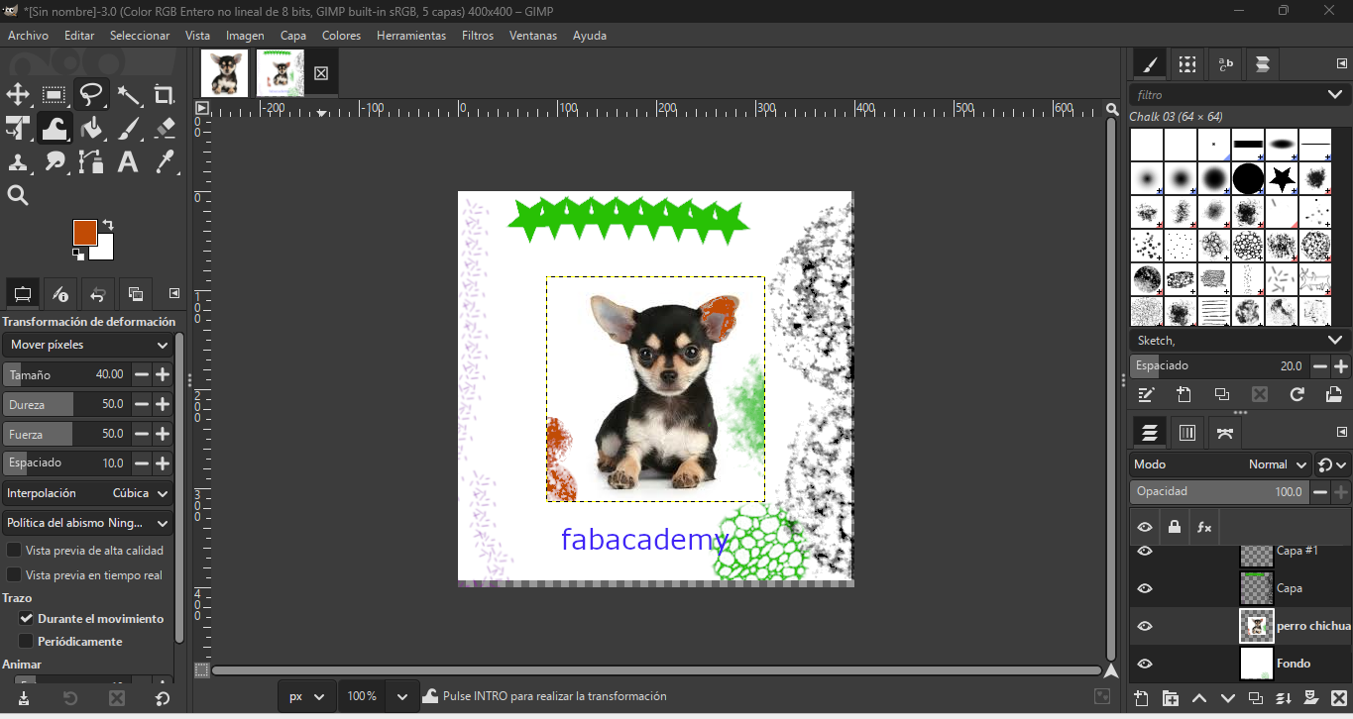
Task: Activate the Warp Transform tool
Action: (55, 128)
